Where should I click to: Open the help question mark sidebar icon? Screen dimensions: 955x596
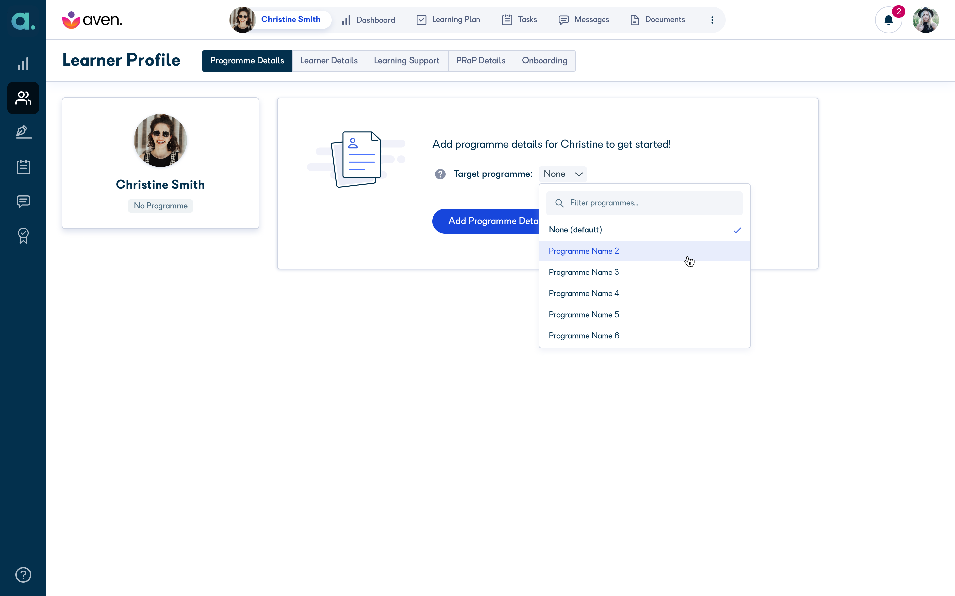point(23,575)
